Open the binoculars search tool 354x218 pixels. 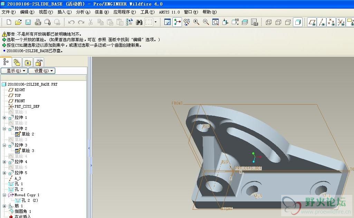[x=139, y=22]
